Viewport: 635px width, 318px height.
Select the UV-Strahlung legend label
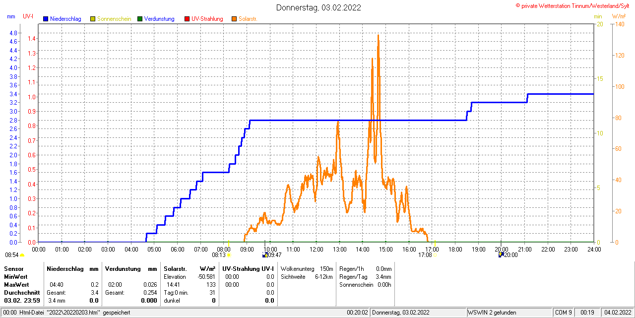(x=208, y=19)
